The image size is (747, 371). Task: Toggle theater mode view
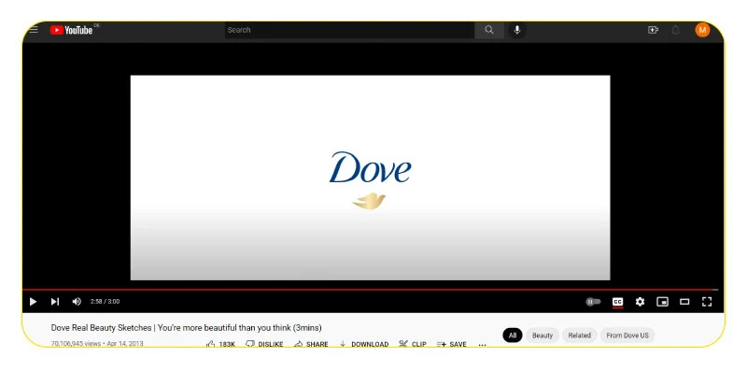coord(684,302)
